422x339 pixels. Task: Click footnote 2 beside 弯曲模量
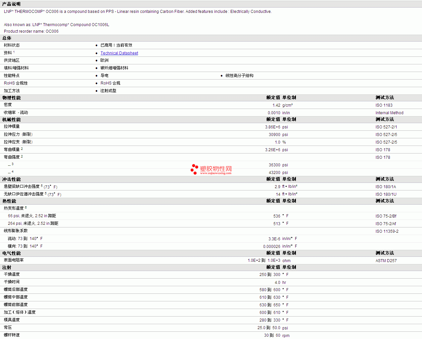22,149
